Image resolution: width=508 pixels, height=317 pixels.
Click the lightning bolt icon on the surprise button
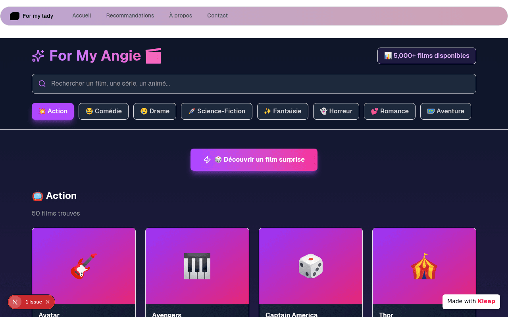(207, 160)
